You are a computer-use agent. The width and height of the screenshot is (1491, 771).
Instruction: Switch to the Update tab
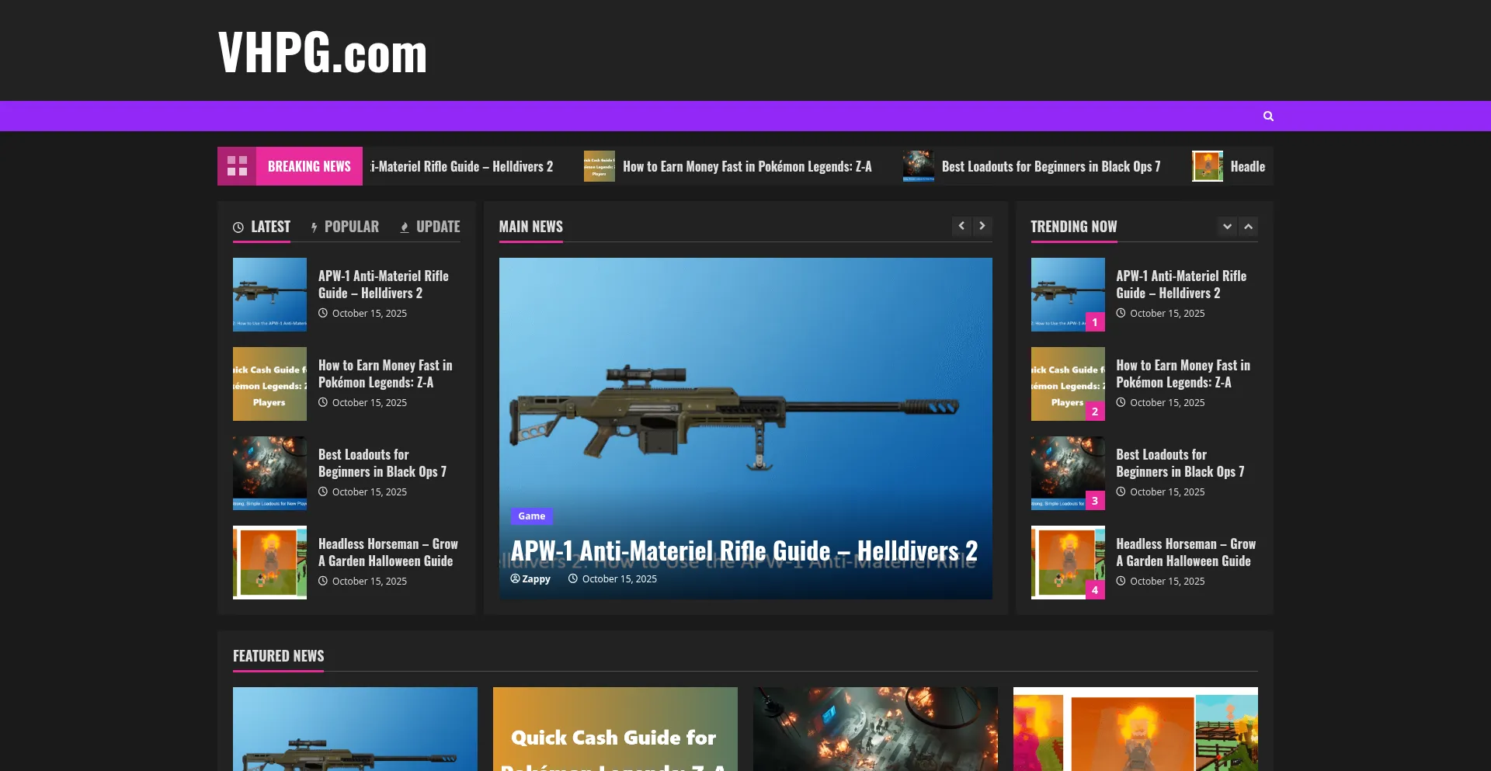(430, 227)
